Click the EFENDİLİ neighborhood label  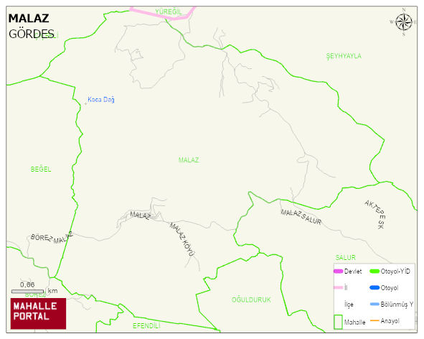[x=146, y=326]
